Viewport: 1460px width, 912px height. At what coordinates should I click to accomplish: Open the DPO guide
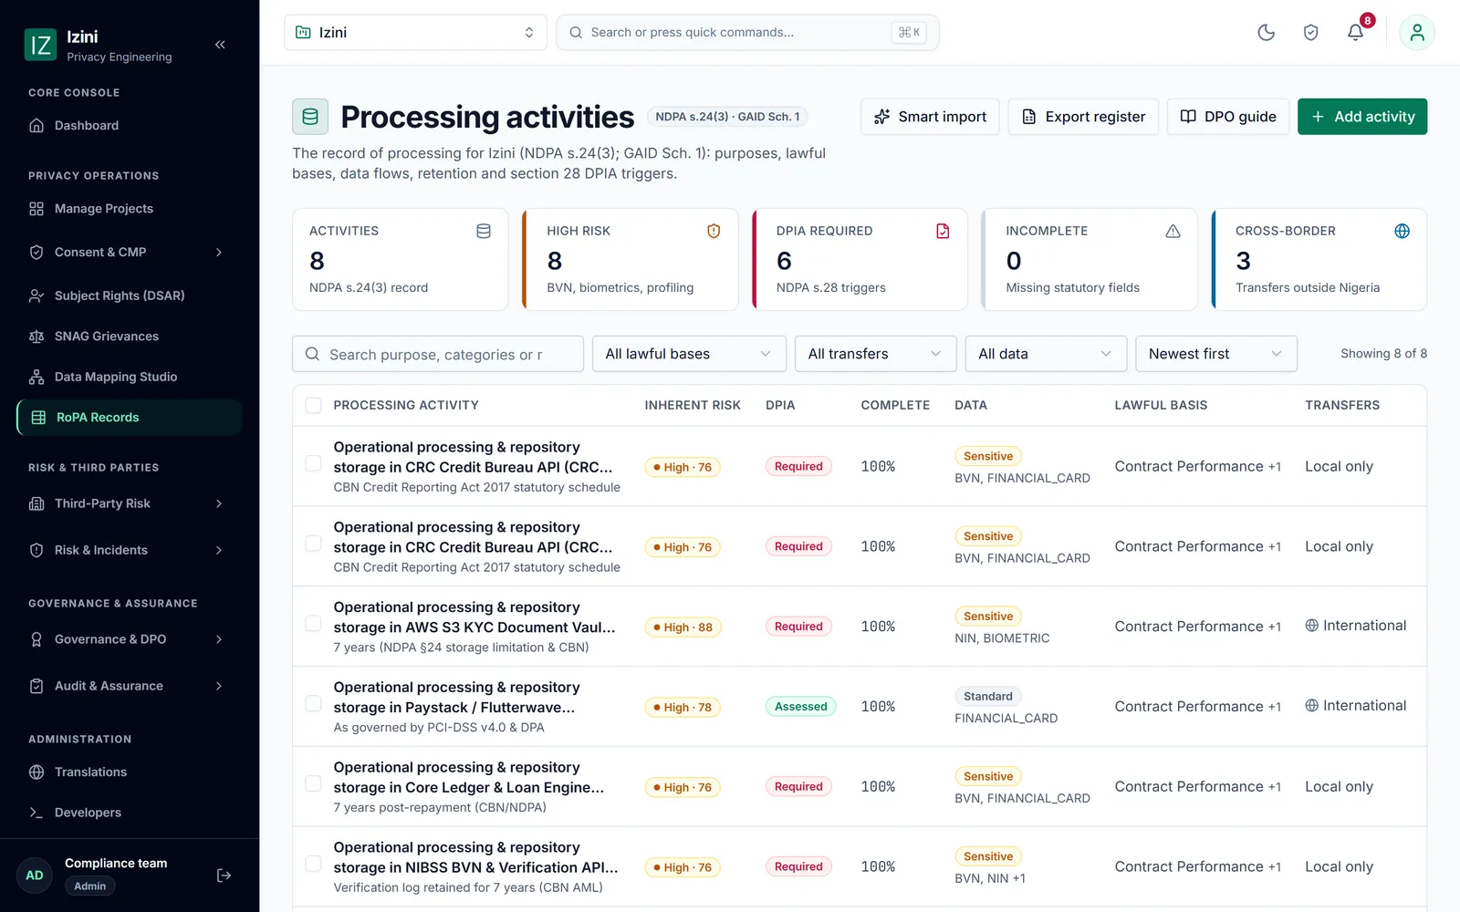point(1228,117)
